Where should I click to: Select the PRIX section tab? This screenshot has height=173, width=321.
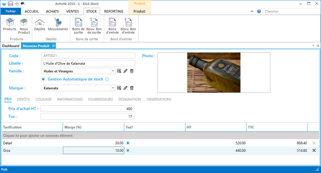(x=8, y=99)
